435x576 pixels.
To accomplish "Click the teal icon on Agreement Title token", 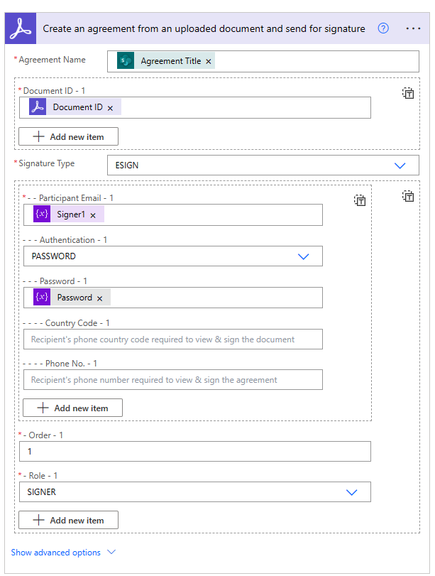I will tap(126, 61).
